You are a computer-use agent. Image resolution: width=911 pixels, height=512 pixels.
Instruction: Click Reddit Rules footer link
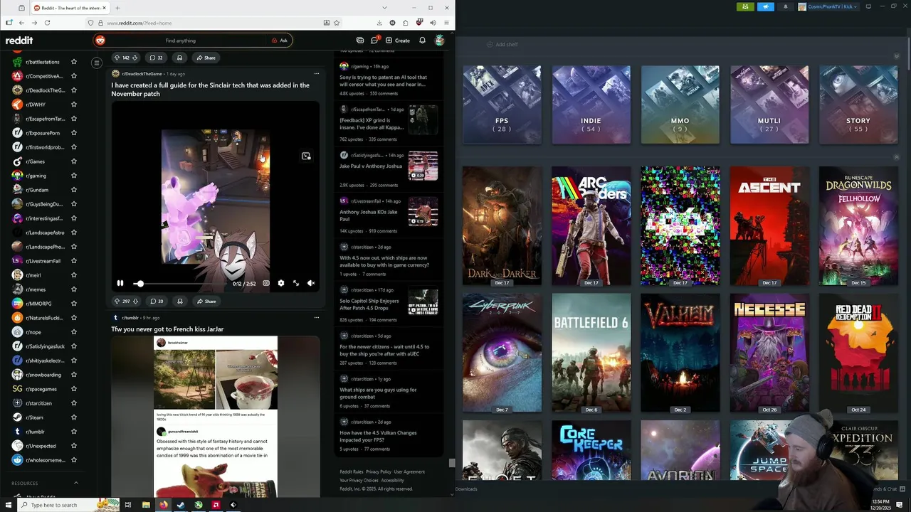tap(352, 471)
